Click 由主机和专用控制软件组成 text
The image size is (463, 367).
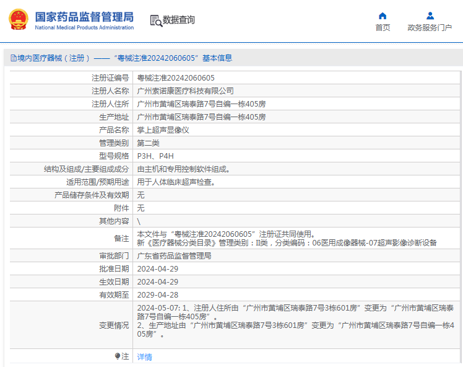(x=183, y=169)
